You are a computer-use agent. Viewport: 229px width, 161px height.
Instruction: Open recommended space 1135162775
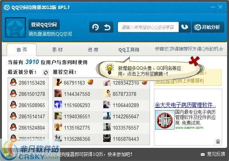pyautogui.click(x=77, y=128)
